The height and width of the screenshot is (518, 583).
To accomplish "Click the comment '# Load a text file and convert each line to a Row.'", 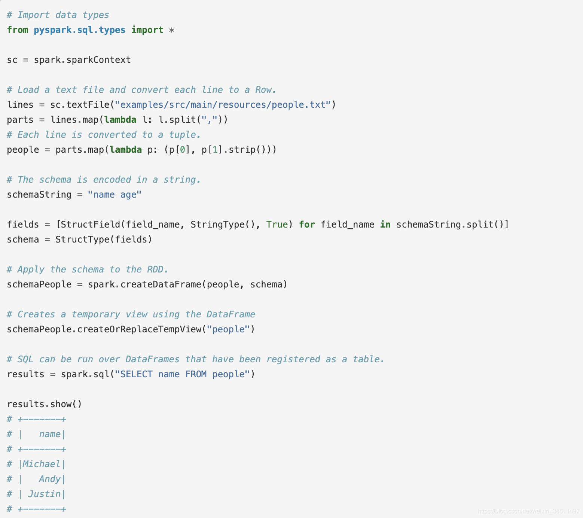I will [141, 90].
